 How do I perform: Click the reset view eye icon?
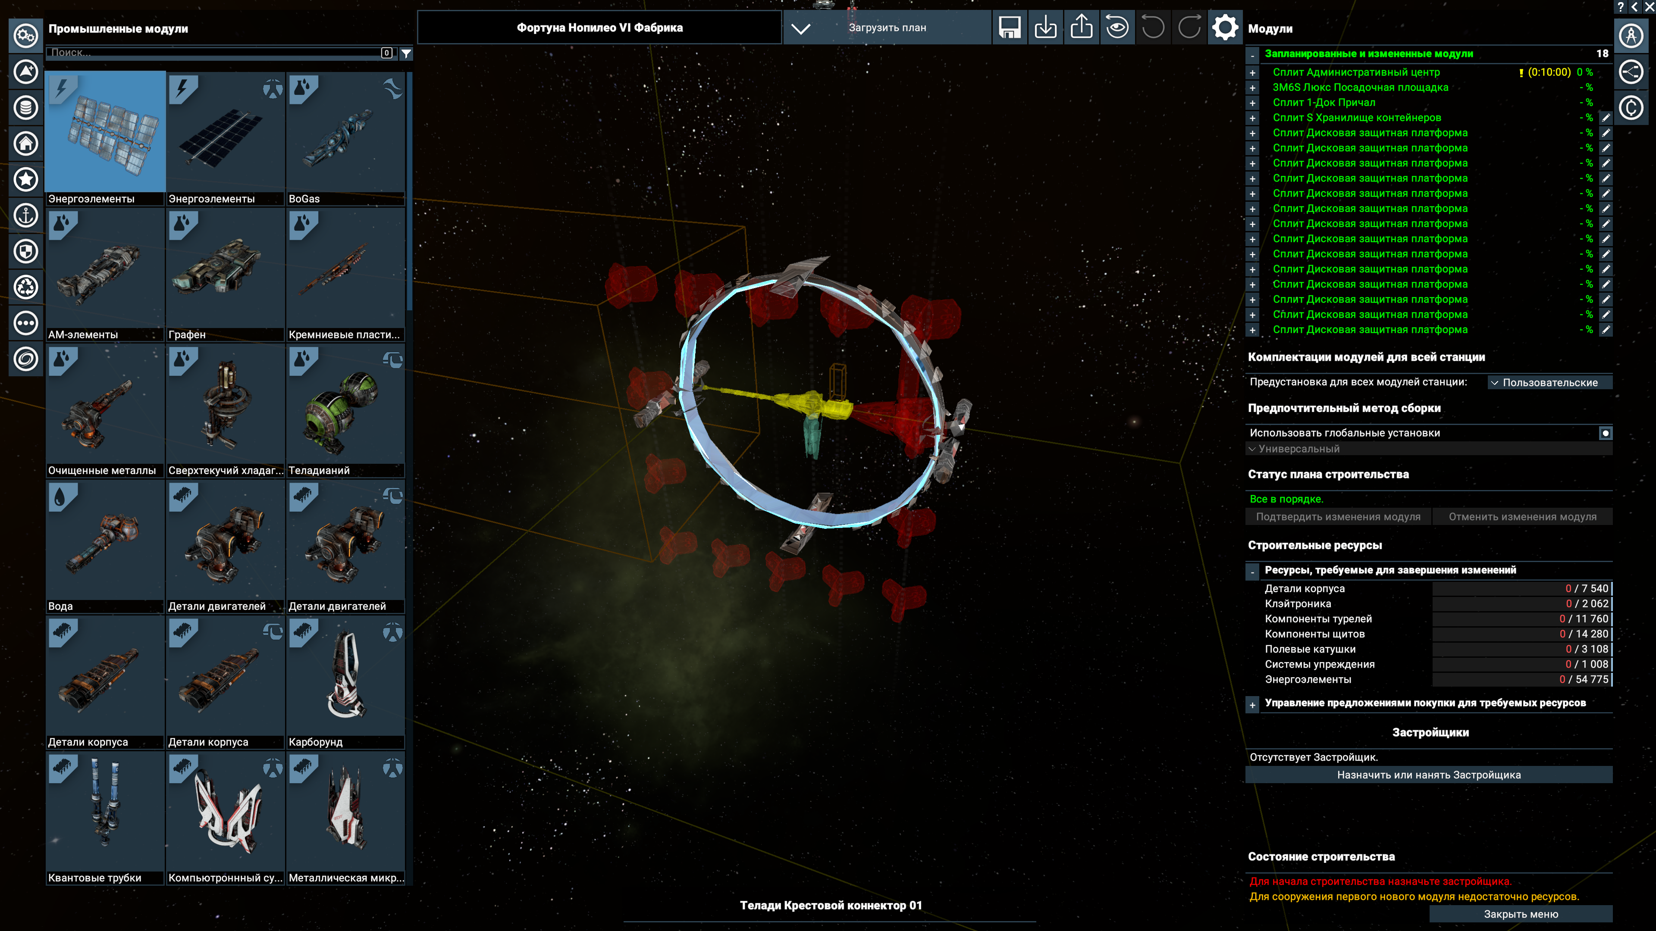coord(1117,28)
